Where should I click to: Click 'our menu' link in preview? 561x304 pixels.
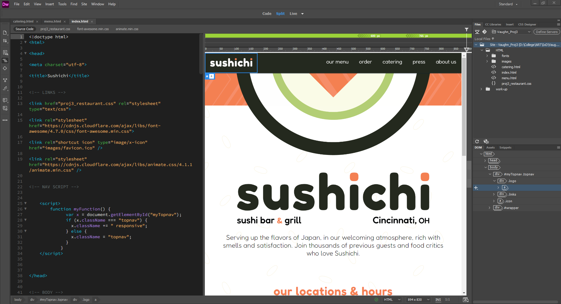[x=337, y=62]
